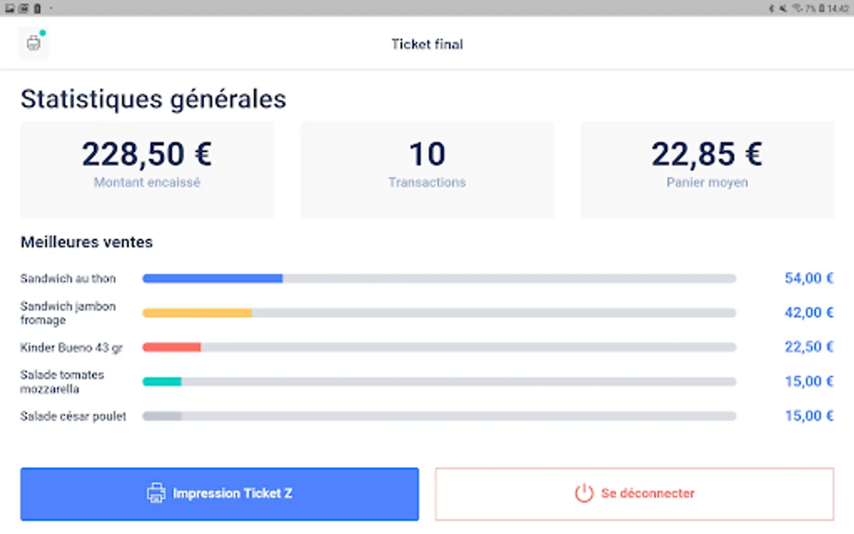Select the Montant encaissé 228,50 € card
The image size is (854, 534).
(147, 170)
